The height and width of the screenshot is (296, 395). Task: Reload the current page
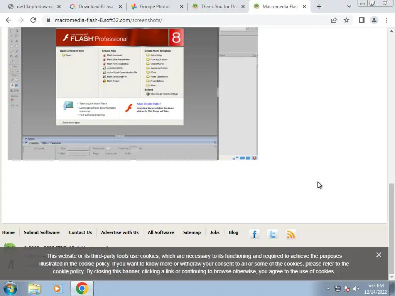point(33,20)
